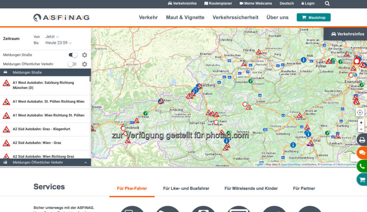Click roadworks marker near Wels
This screenshot has height=212, width=367.
[244, 63]
